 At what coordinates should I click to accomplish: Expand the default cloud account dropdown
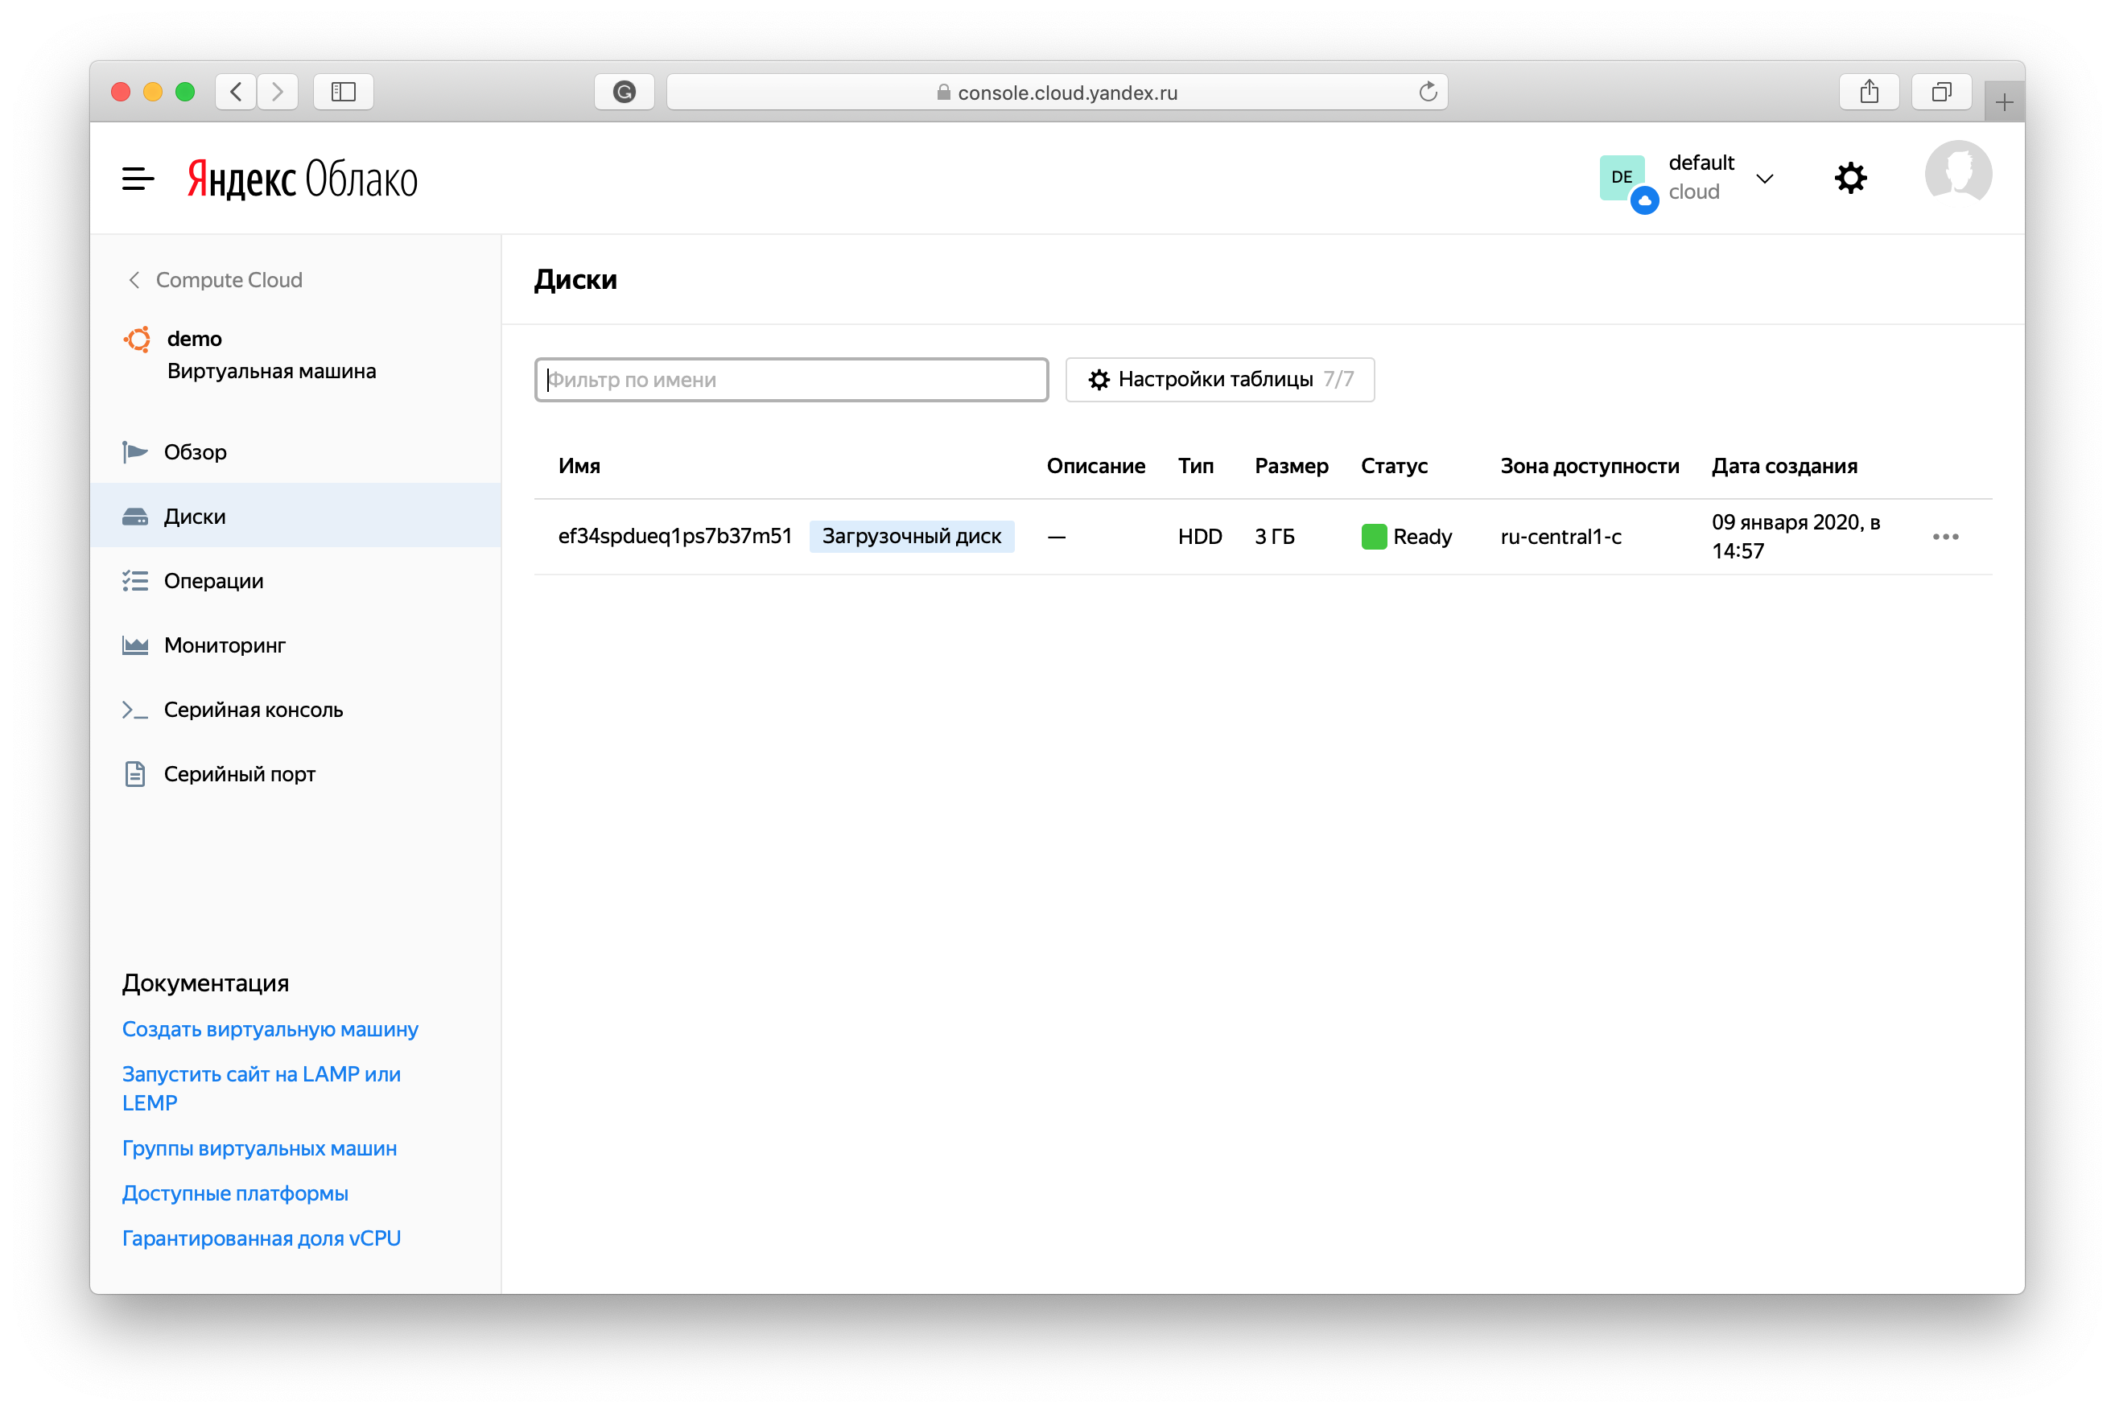click(x=1767, y=177)
